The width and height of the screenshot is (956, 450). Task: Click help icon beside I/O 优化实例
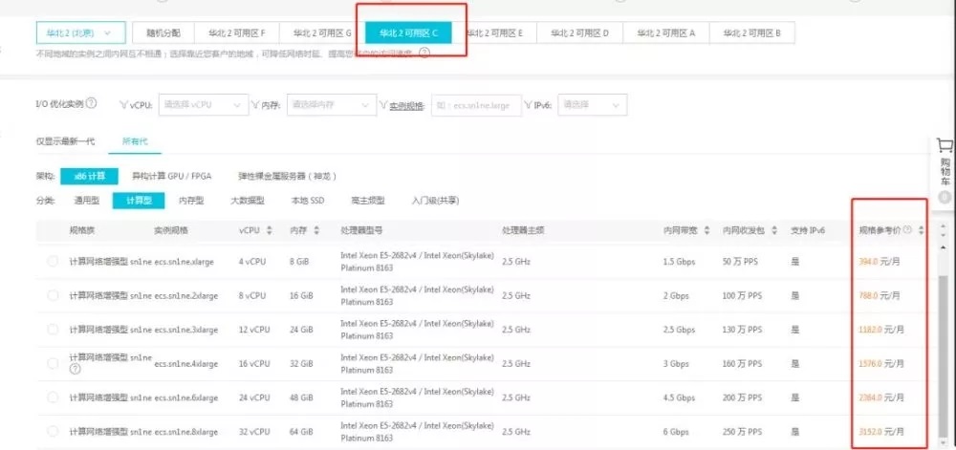[x=91, y=103]
